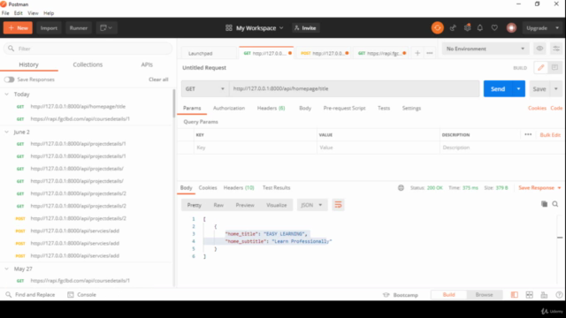This screenshot has height=318, width=566.
Task: Open the user avatar menu
Action: [511, 27]
